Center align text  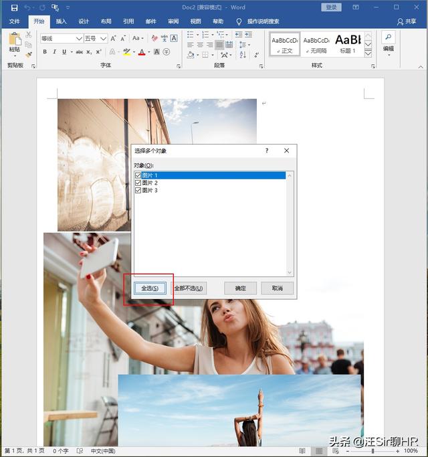pyautogui.click(x=200, y=45)
